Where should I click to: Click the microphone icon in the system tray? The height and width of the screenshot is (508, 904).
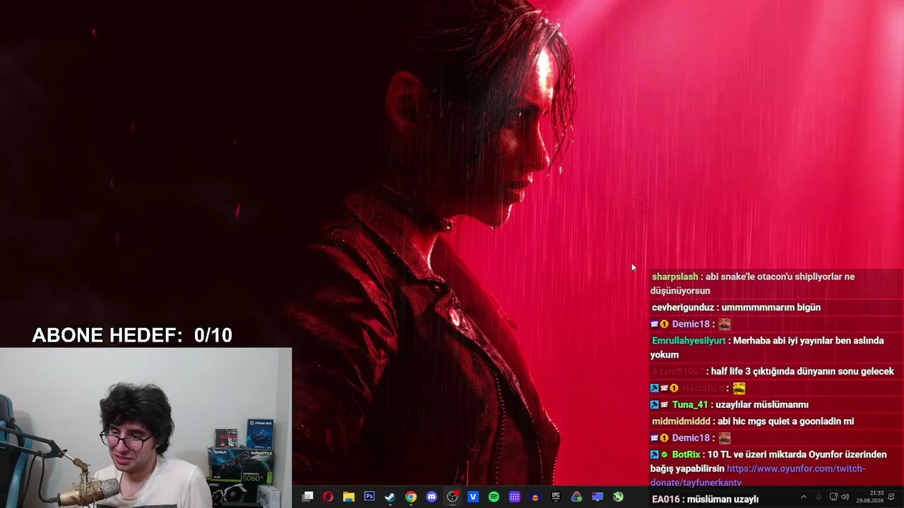point(819,497)
